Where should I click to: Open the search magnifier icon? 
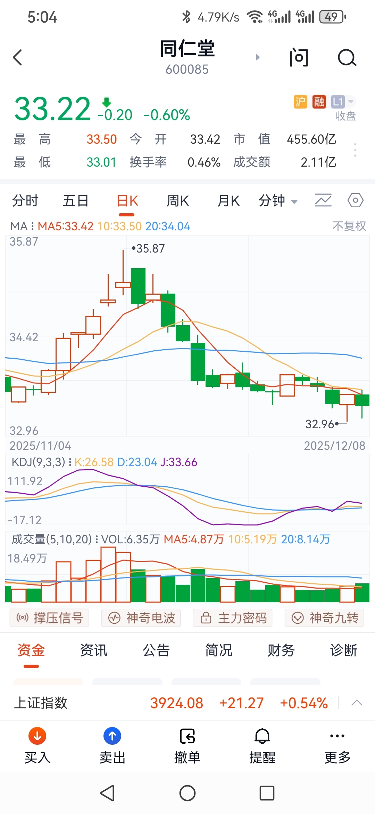(347, 57)
